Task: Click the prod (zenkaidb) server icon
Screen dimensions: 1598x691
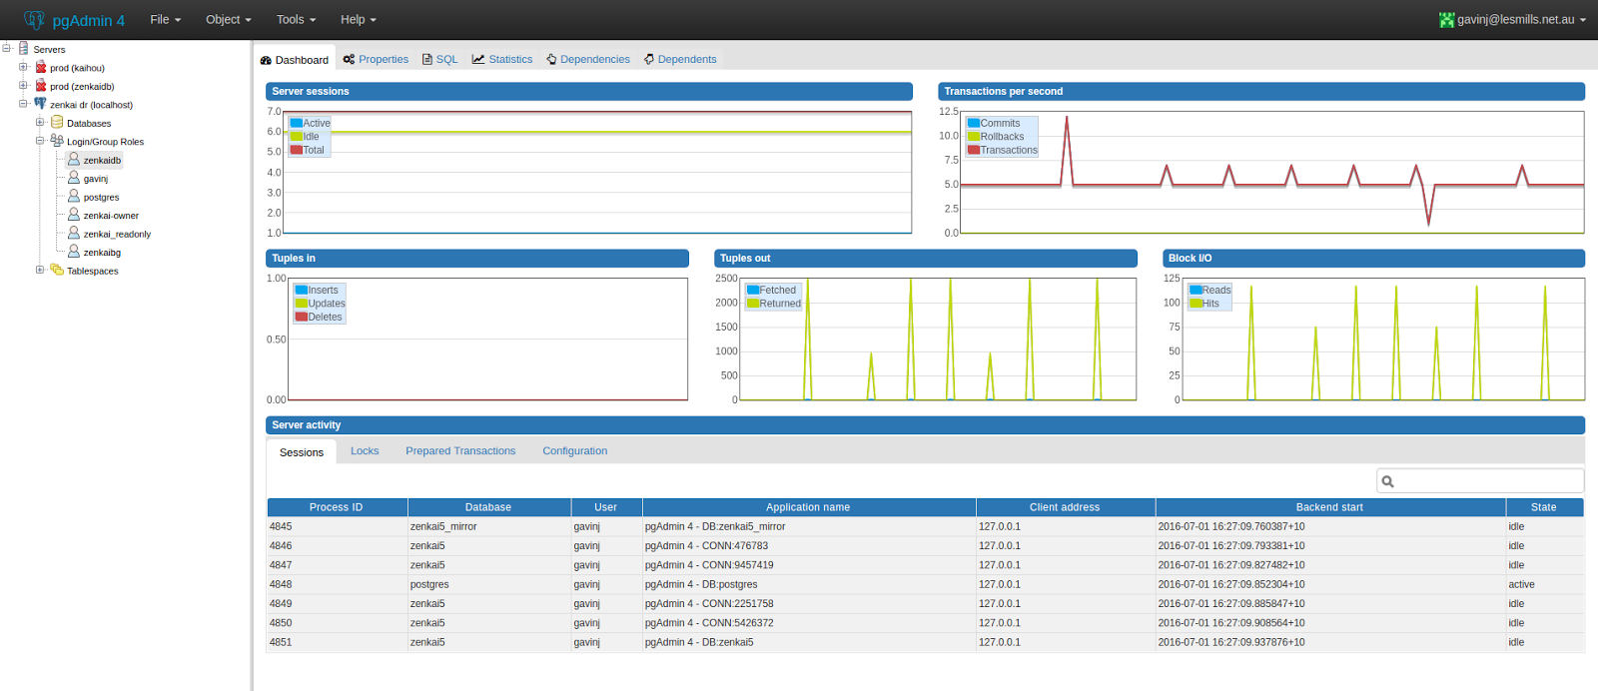Action: 41,86
